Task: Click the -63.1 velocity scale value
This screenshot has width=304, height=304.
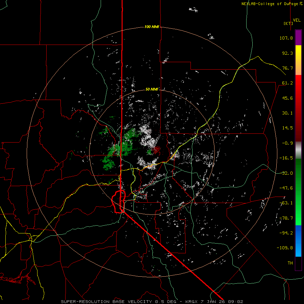Action: pos(286,203)
